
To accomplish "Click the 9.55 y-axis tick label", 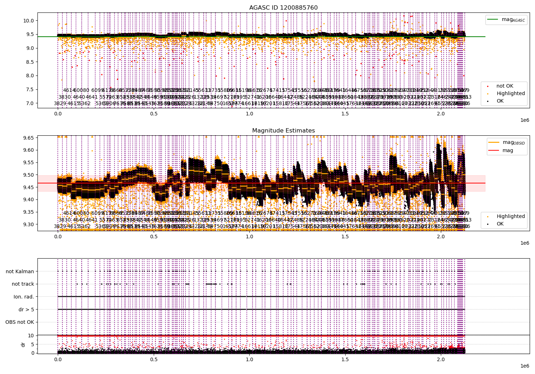I will pyautogui.click(x=28, y=162).
